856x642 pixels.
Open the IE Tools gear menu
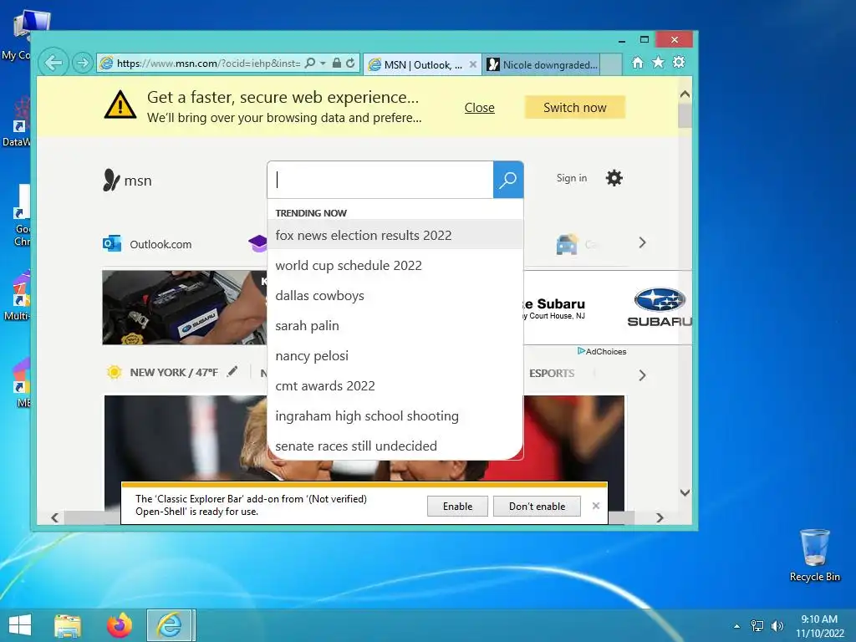(x=679, y=63)
